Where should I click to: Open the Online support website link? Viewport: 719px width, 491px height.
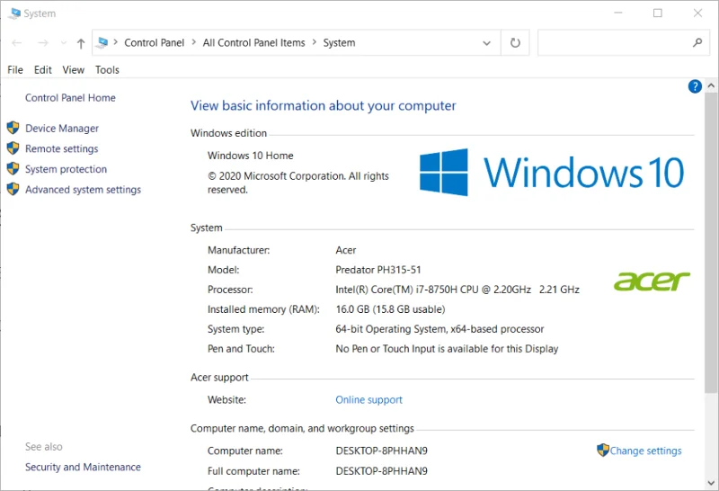(x=368, y=399)
